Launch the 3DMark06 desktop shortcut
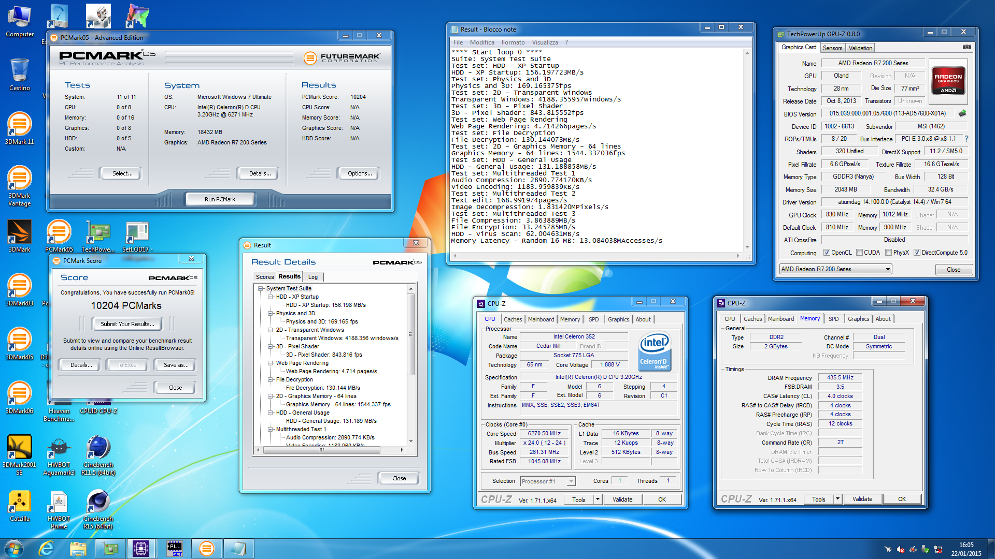995x559 pixels. click(20, 398)
